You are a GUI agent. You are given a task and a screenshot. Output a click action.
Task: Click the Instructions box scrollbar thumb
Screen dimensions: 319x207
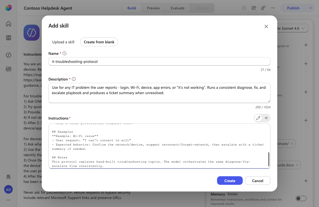tap(269, 159)
